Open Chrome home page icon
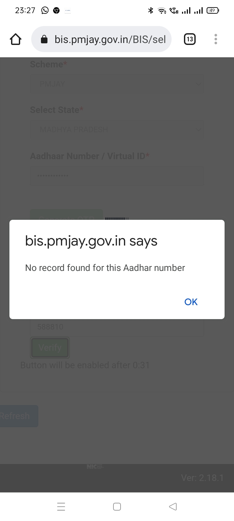 click(x=16, y=39)
